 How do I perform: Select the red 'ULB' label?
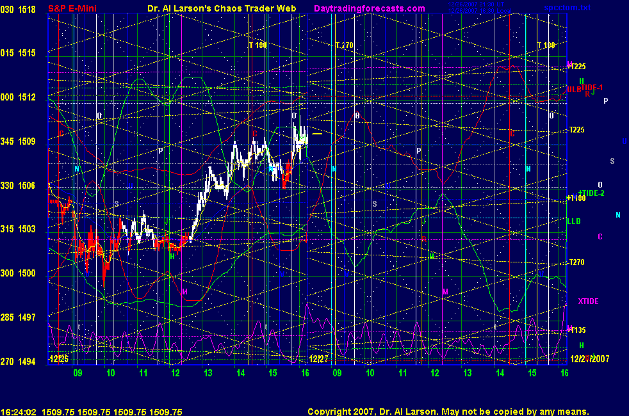574,90
